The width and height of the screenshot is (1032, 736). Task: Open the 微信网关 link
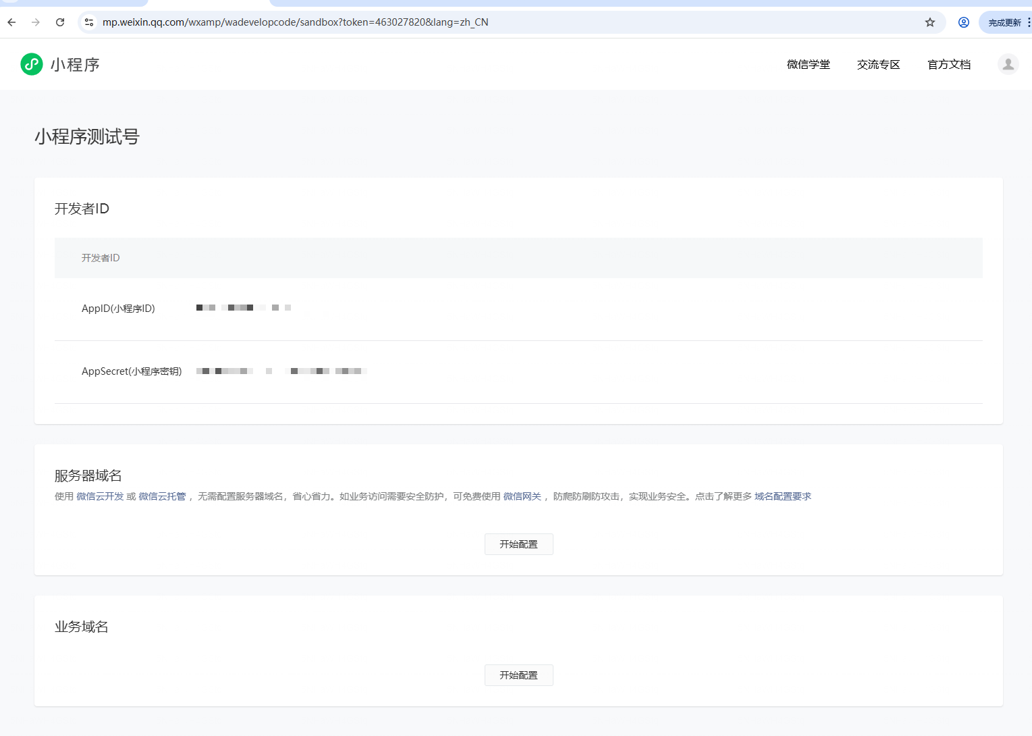[522, 496]
